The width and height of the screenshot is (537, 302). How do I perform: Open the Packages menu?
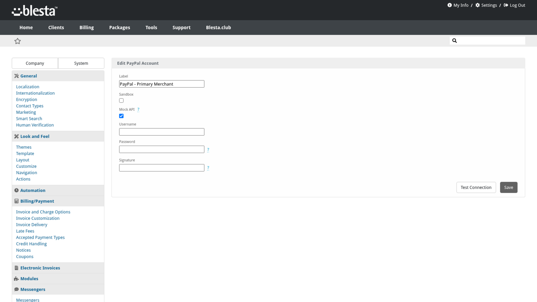120,27
